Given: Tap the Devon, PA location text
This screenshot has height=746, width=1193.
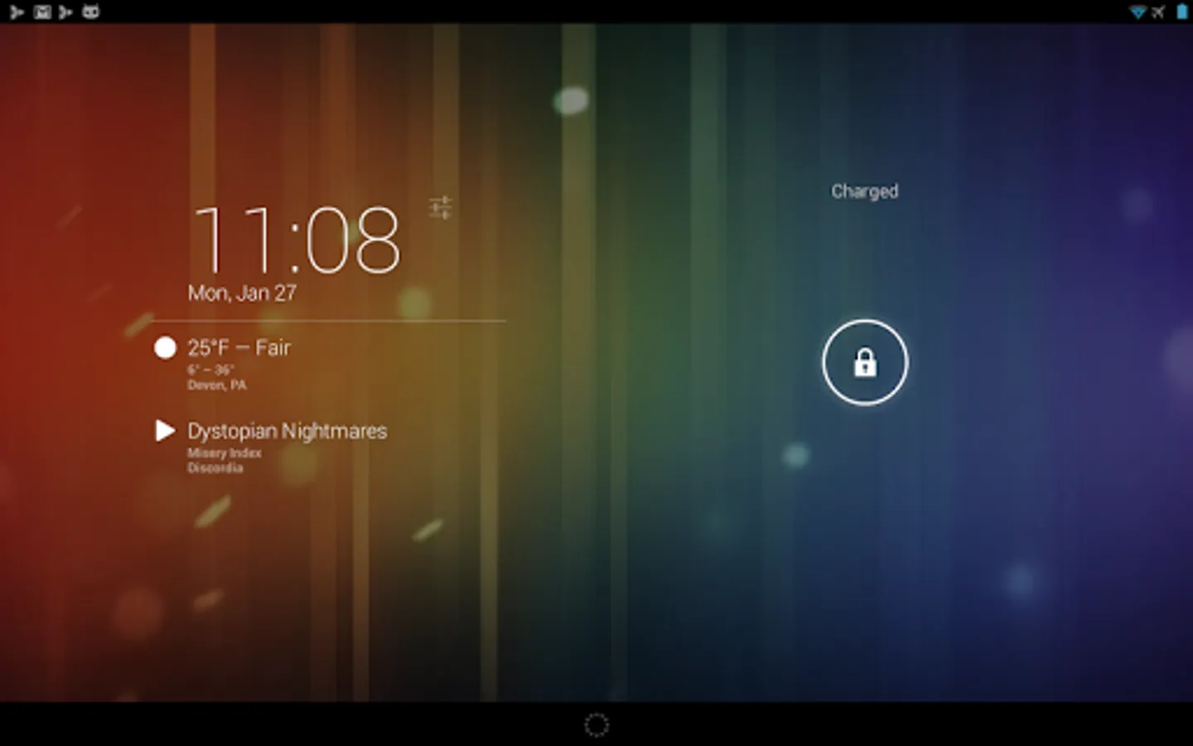Looking at the screenshot, I should pyautogui.click(x=216, y=385).
